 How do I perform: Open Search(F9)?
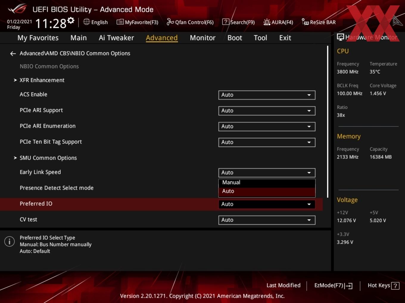243,22
